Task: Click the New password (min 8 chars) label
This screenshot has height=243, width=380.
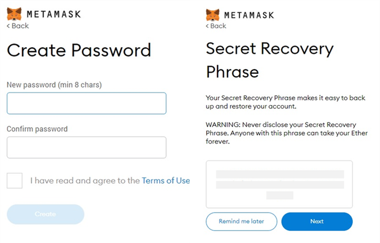Action: [54, 85]
